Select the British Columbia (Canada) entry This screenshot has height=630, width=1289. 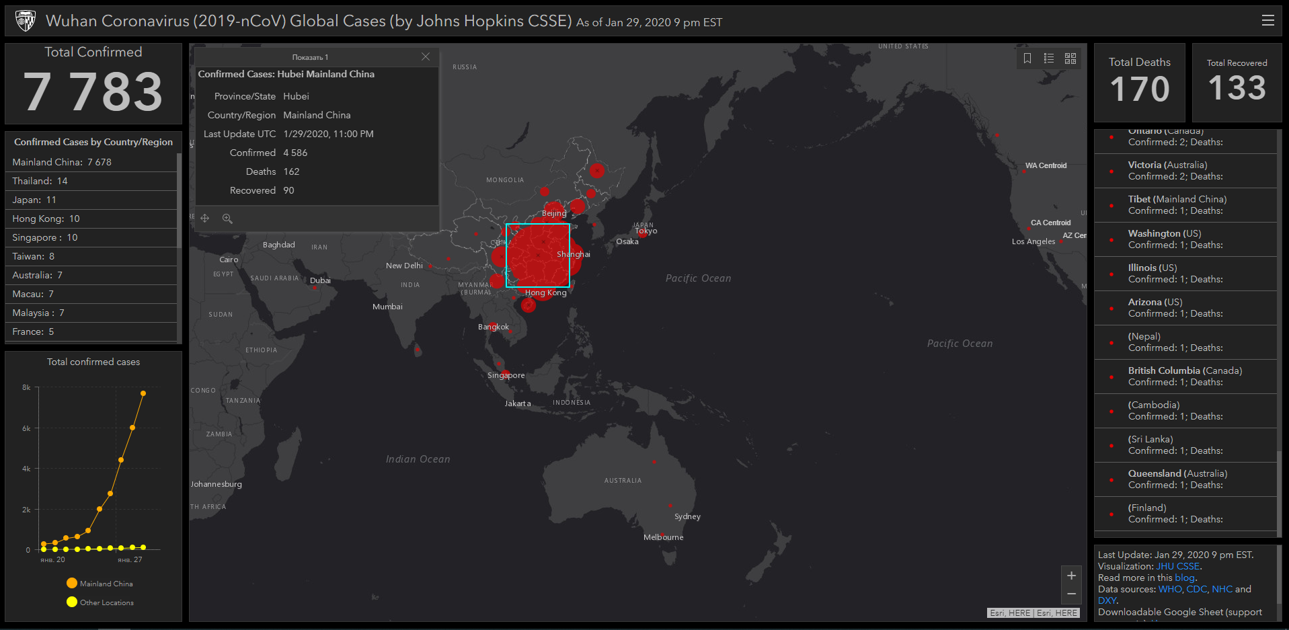point(1185,377)
